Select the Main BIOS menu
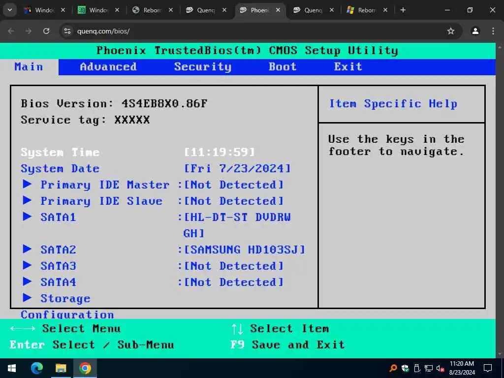The height and width of the screenshot is (378, 504). (x=29, y=67)
